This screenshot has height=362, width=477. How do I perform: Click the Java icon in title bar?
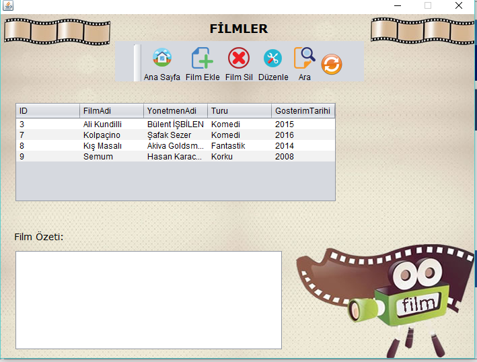(7, 5)
